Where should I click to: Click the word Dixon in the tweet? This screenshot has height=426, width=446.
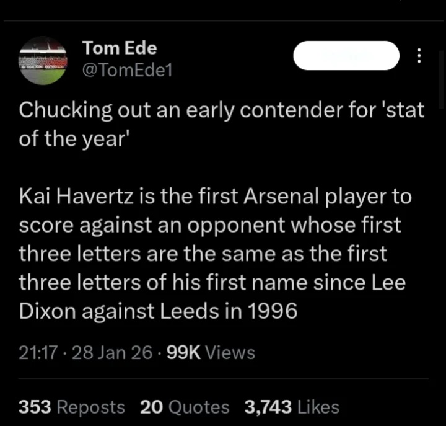point(48,311)
